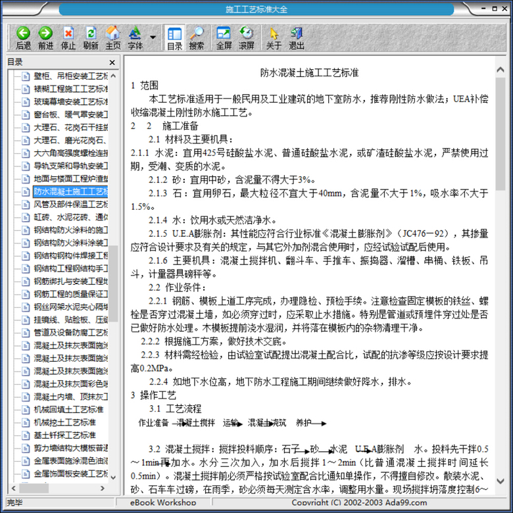The height and width of the screenshot is (513, 513).
Task: Toggle the 目录 (Contents) panel button
Action: coord(174,38)
